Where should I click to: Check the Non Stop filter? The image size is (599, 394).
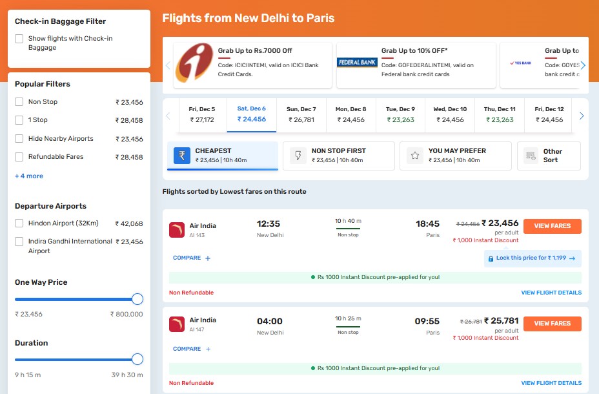(x=18, y=101)
